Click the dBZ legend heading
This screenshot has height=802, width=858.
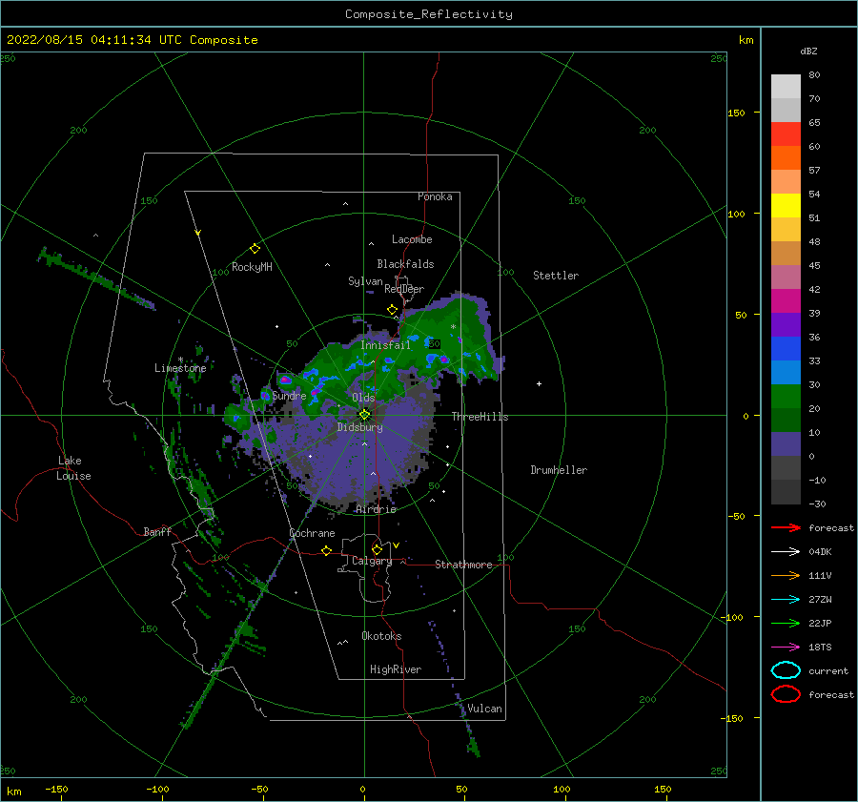click(x=808, y=51)
